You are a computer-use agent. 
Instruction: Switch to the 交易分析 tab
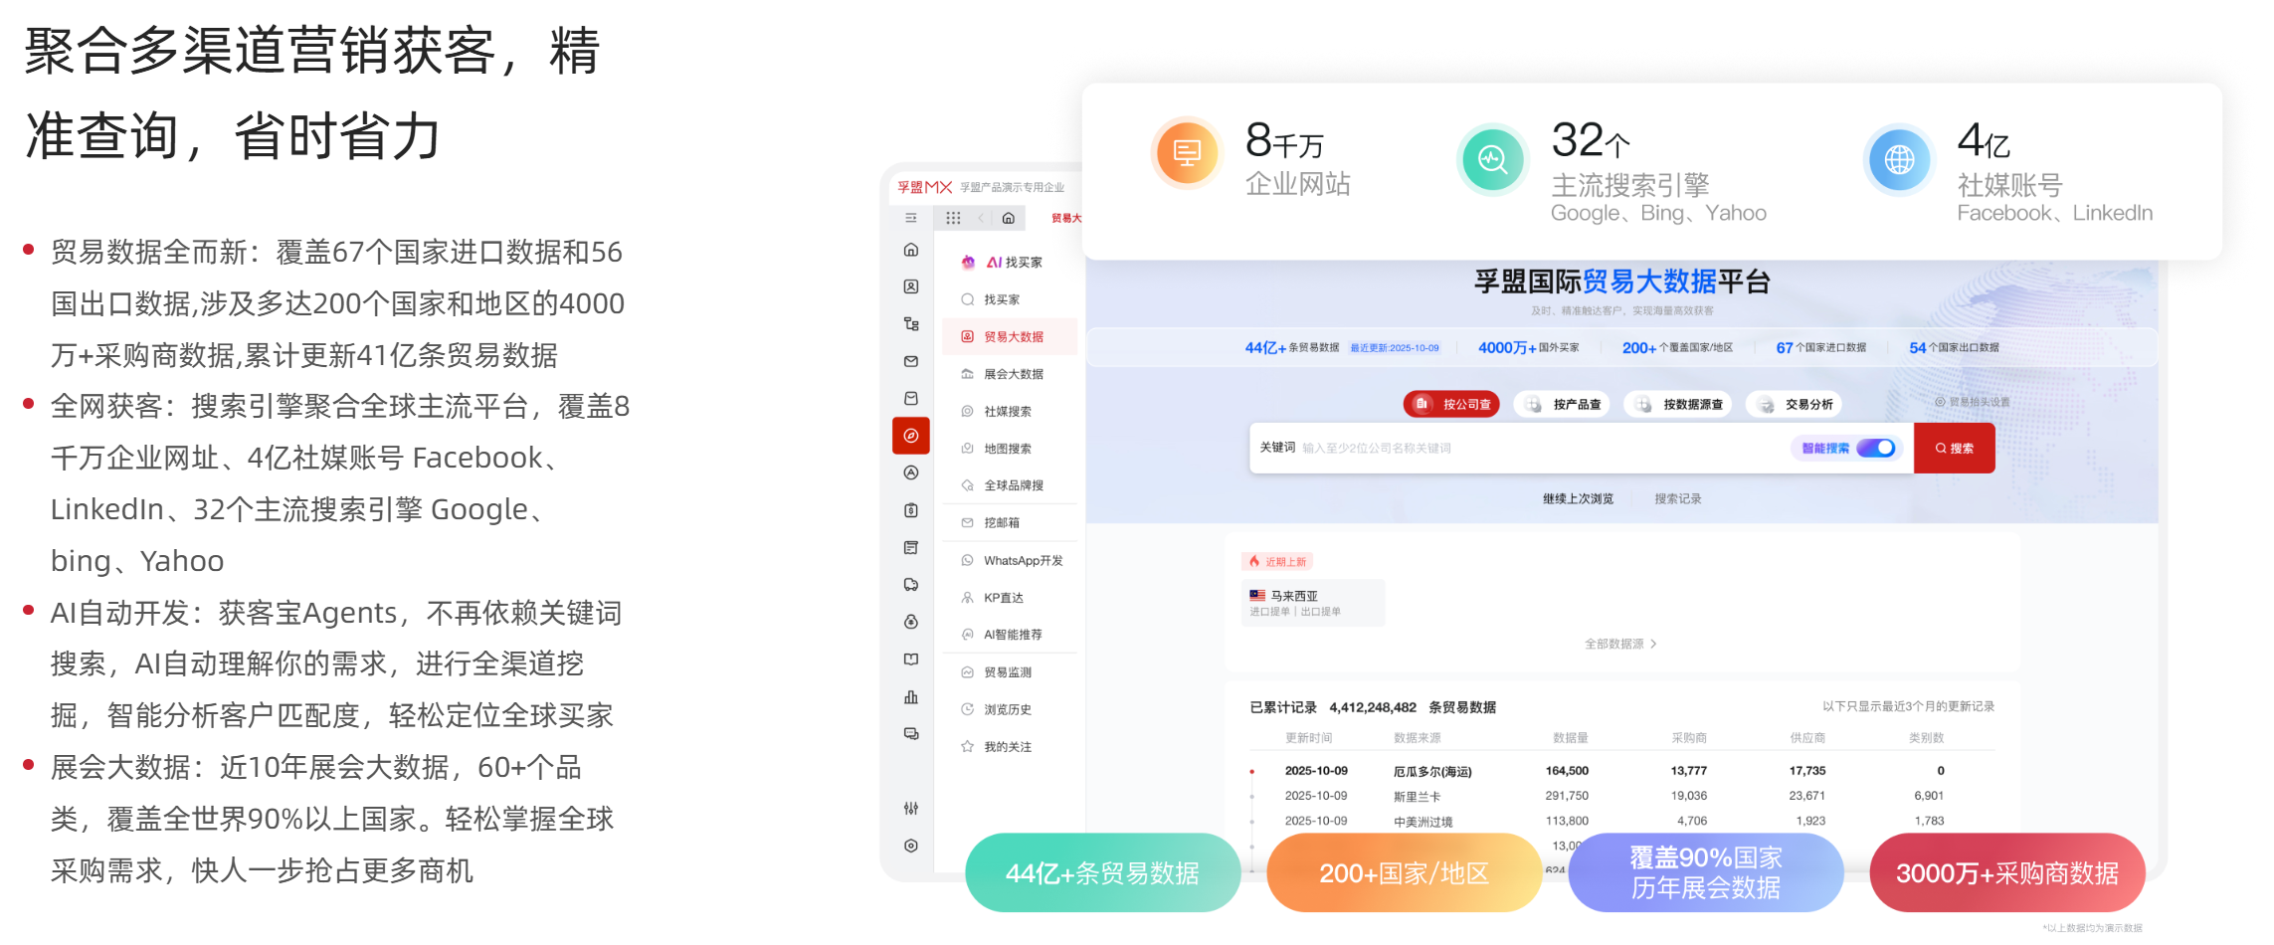[x=1795, y=404]
